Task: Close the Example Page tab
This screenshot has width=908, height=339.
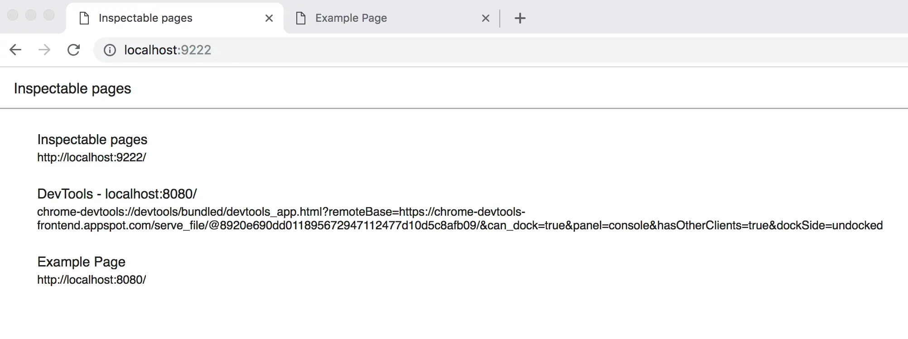Action: click(485, 18)
